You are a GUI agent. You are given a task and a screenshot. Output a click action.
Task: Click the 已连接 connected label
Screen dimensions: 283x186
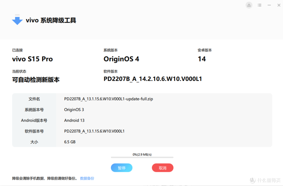pyautogui.click(x=18, y=50)
